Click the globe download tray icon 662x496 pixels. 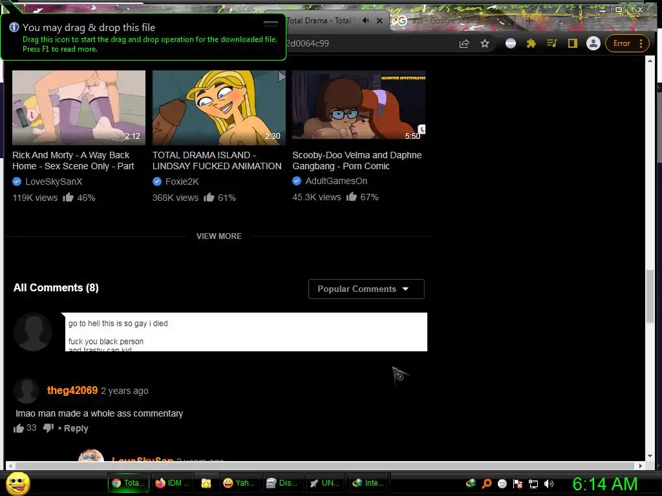coord(471,483)
